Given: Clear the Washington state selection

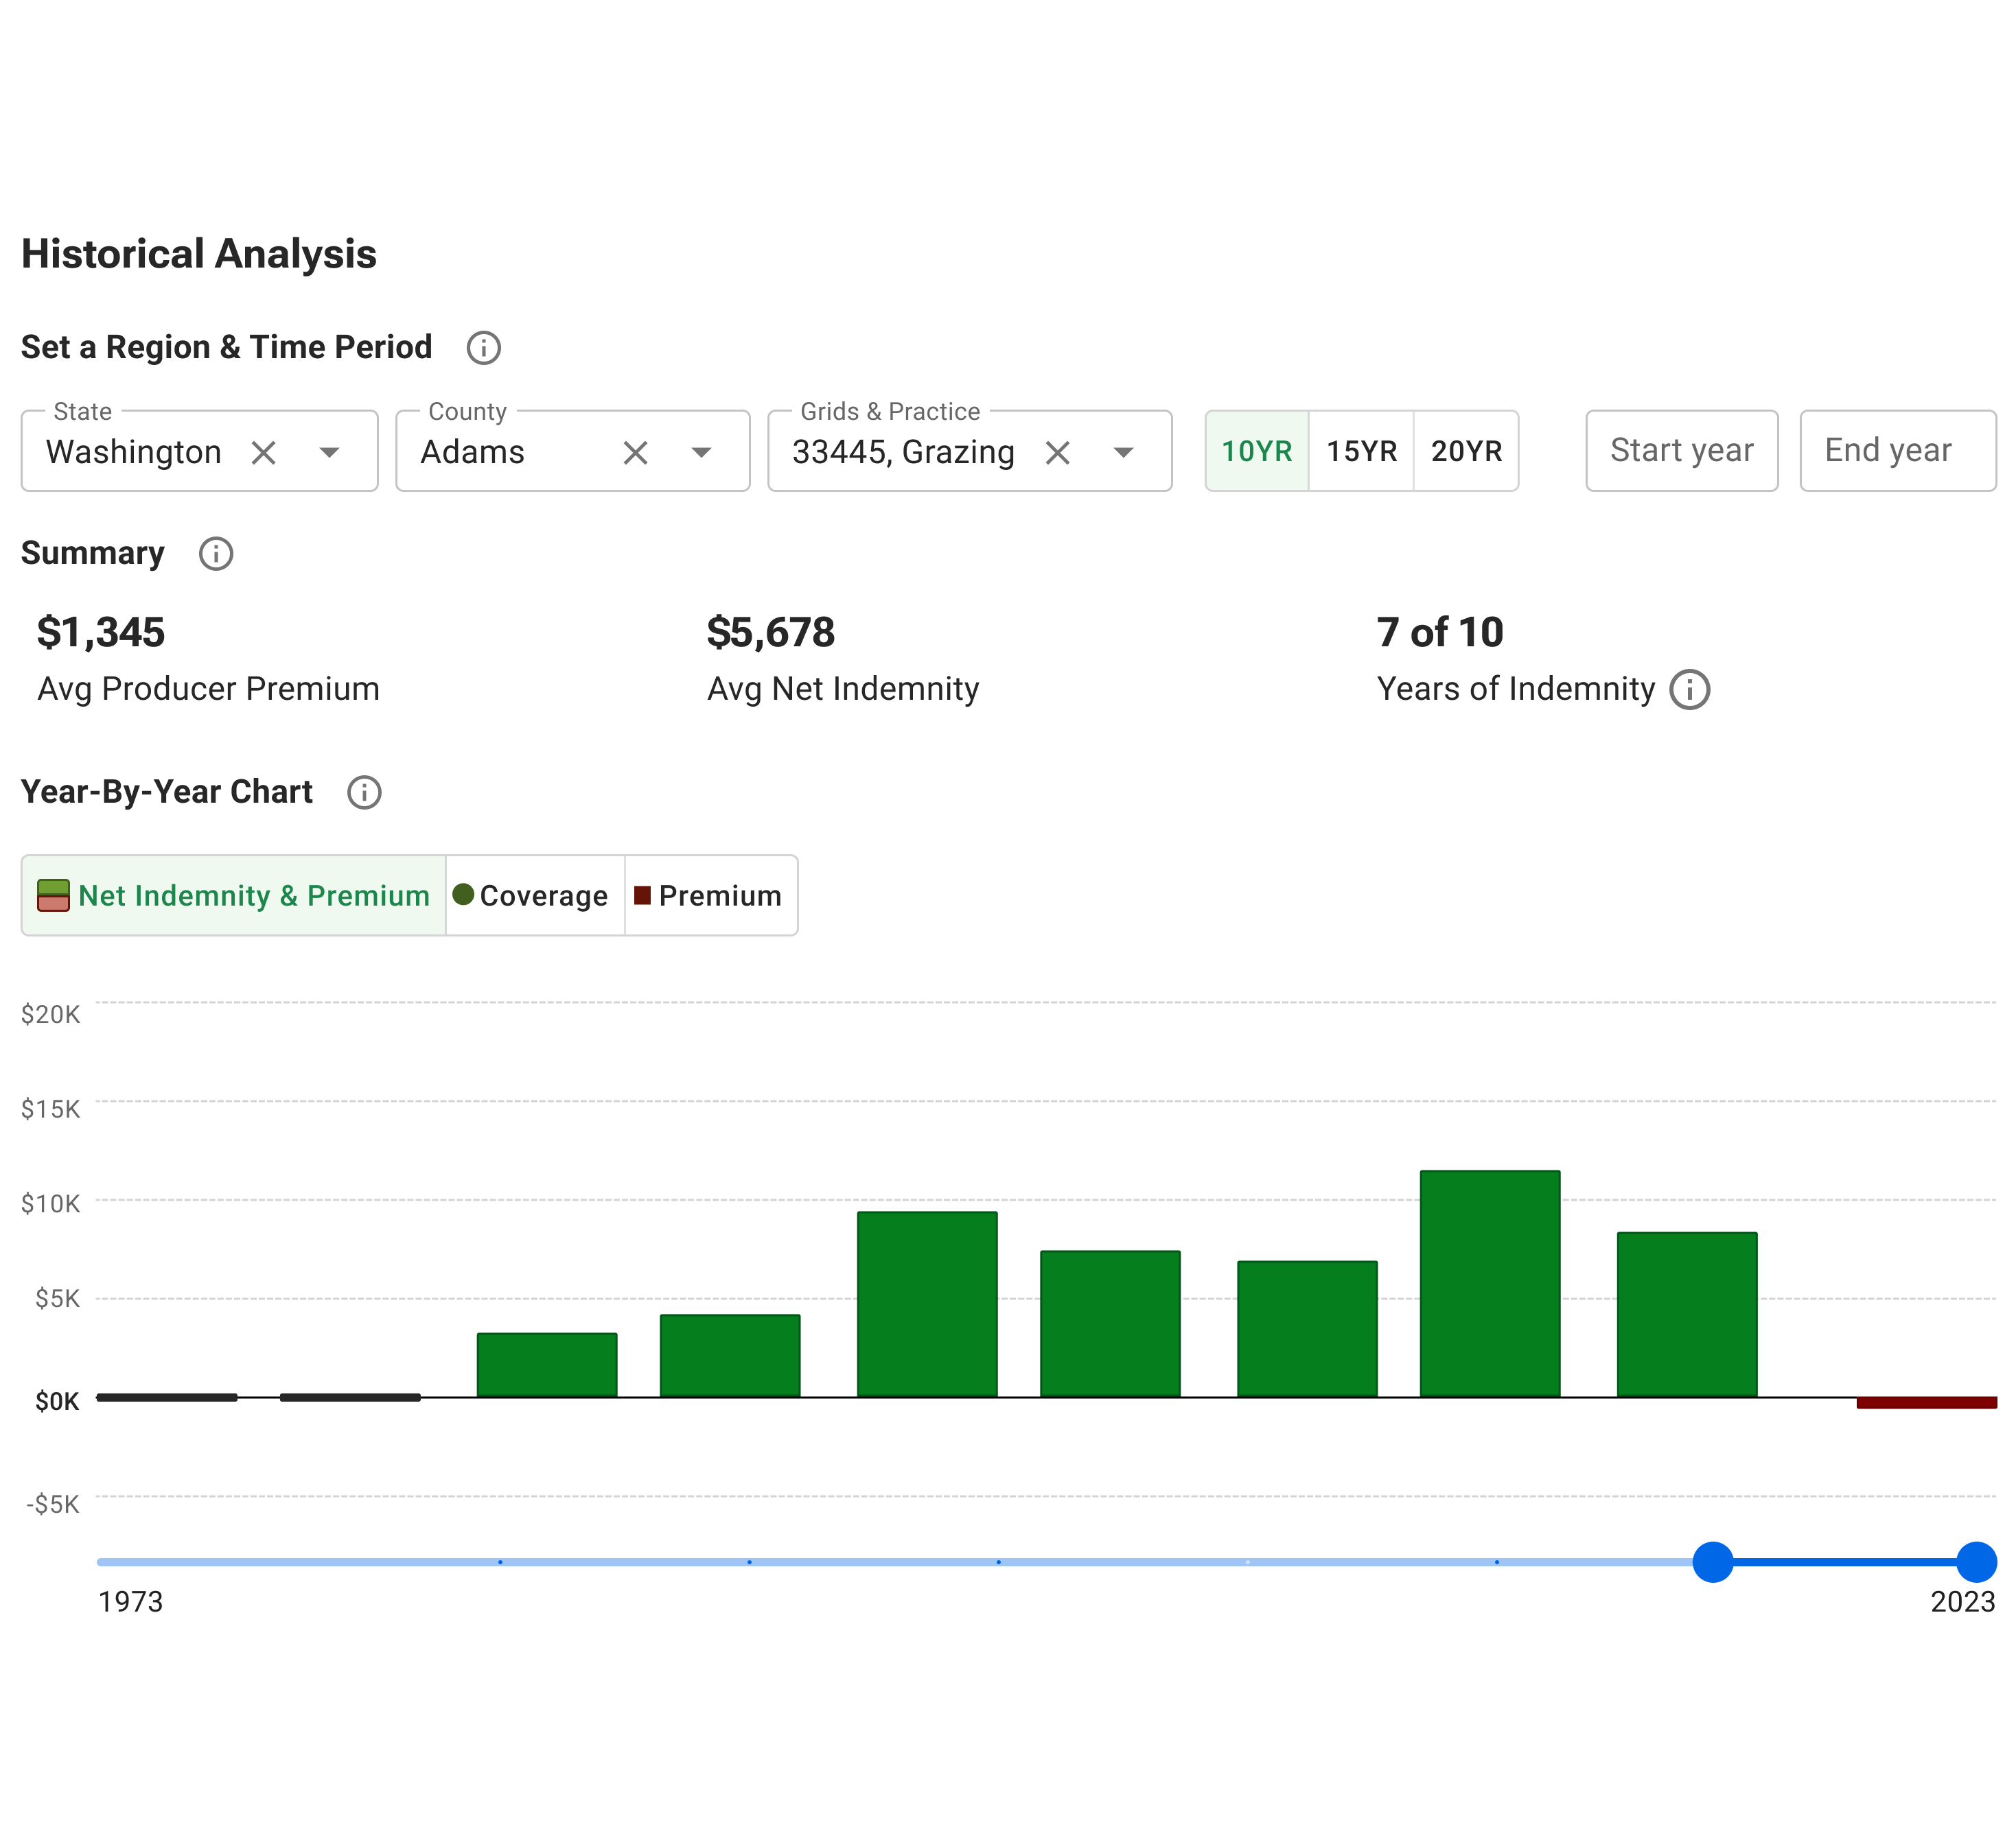Looking at the screenshot, I should (x=263, y=453).
